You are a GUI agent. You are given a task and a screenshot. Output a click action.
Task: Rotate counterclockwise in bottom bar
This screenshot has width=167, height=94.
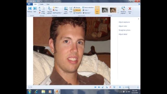point(103,87)
